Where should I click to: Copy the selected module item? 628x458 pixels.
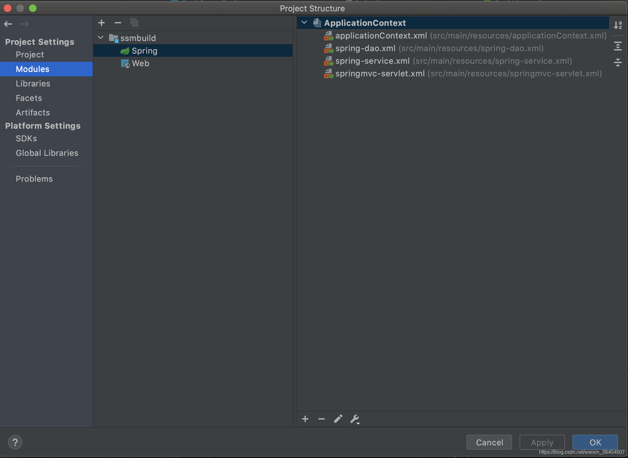coord(134,23)
